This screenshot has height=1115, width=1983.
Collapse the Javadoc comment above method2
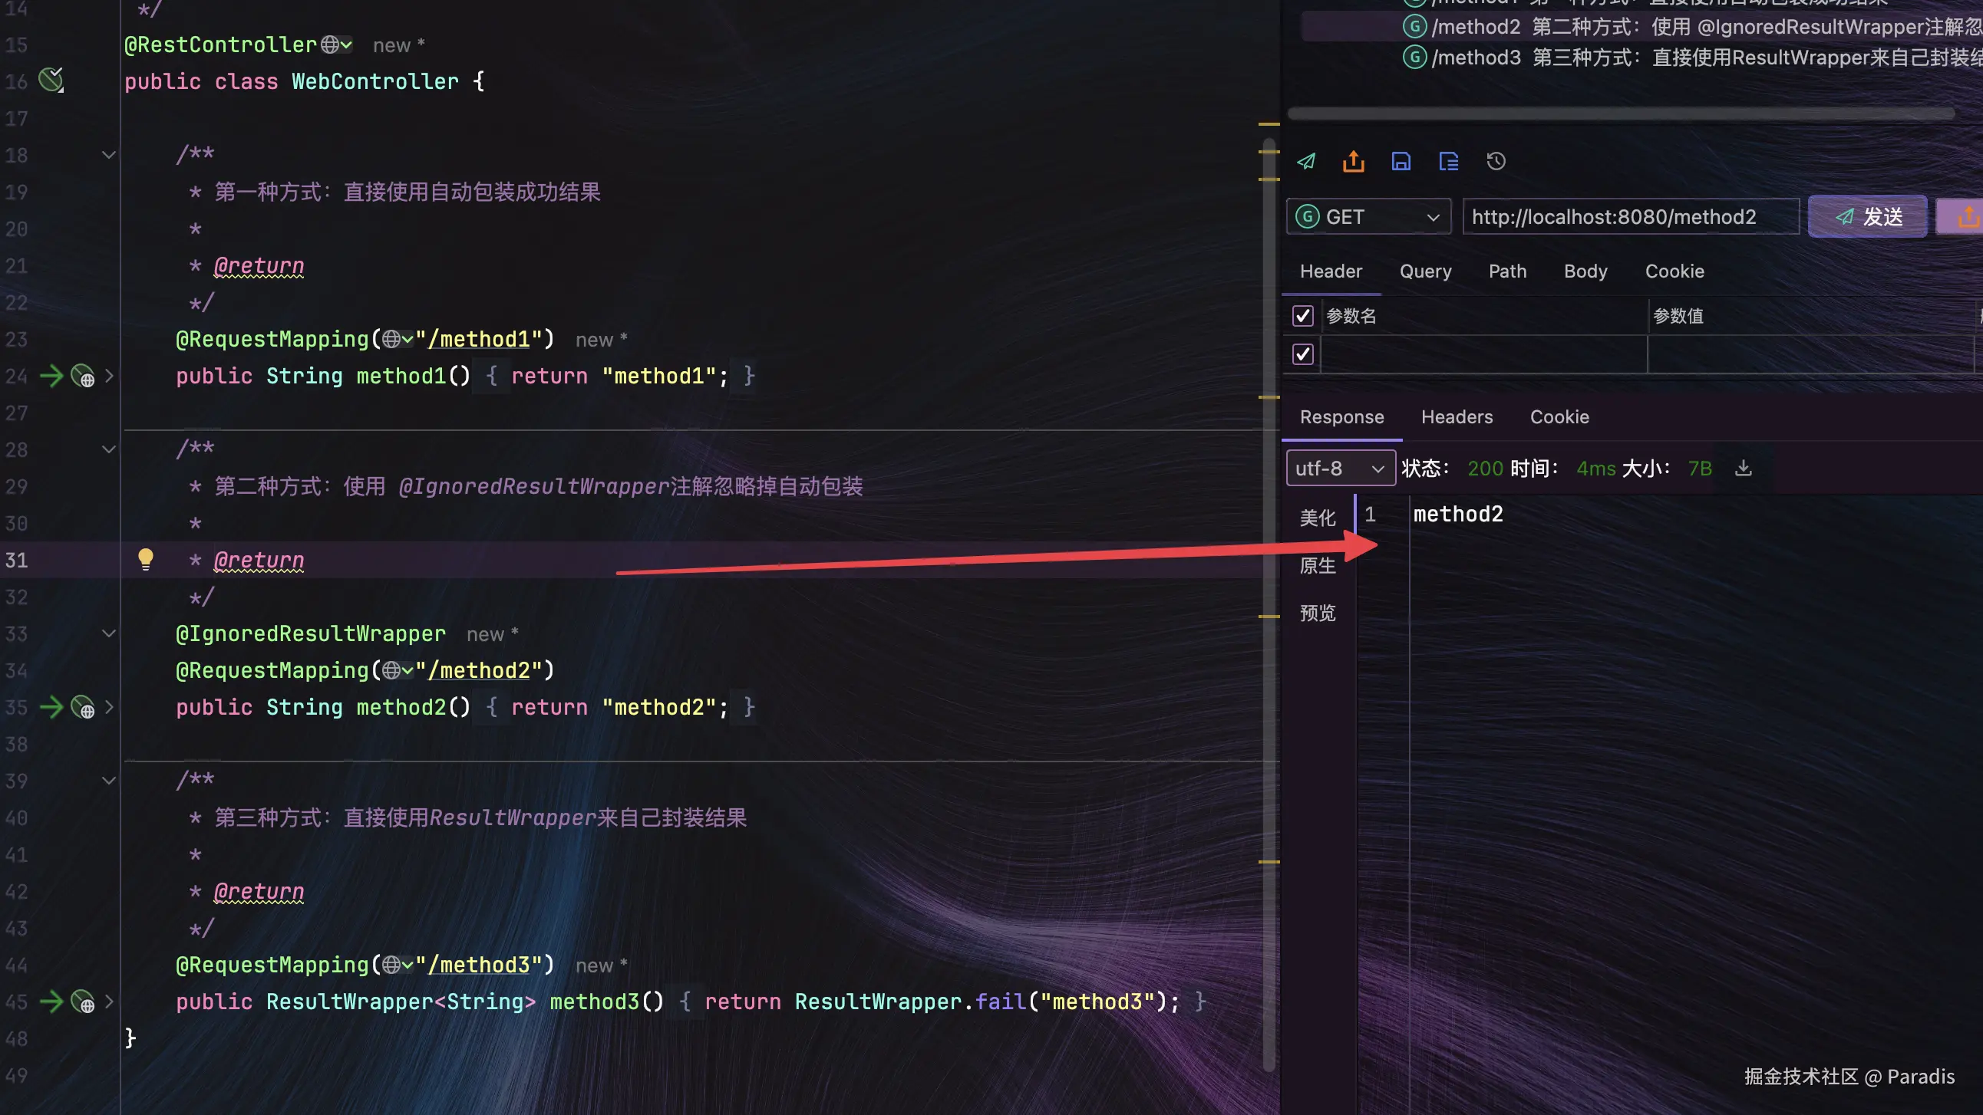[x=108, y=449]
